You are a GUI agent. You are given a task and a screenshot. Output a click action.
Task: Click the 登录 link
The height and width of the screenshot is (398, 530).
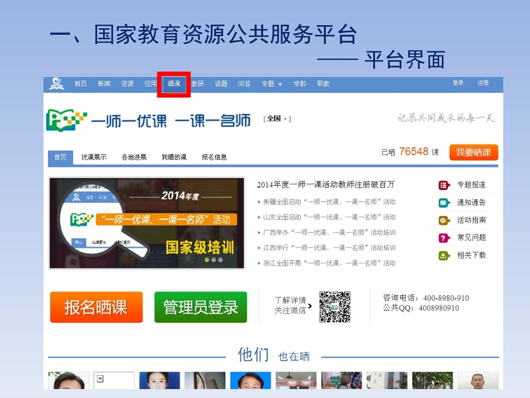point(458,83)
